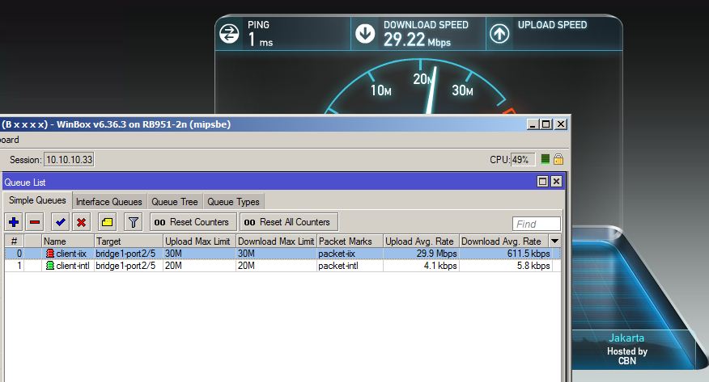Click the Jakarta server label in Speedtest

(626, 338)
